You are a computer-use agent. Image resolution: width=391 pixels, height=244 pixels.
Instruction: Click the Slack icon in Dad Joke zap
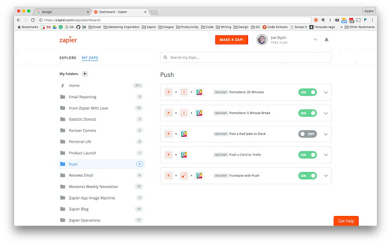(183, 134)
